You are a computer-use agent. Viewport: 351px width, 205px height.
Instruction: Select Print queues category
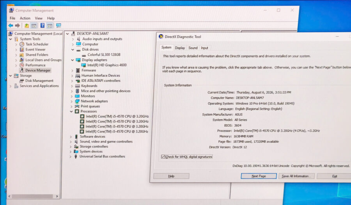(90, 106)
